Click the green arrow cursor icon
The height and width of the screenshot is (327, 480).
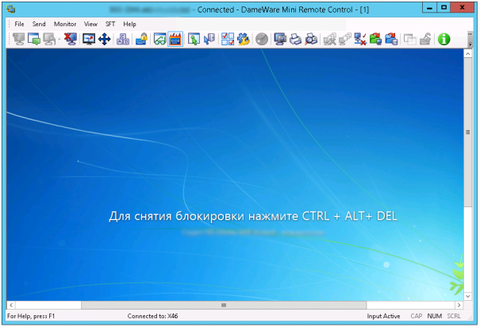coord(193,39)
